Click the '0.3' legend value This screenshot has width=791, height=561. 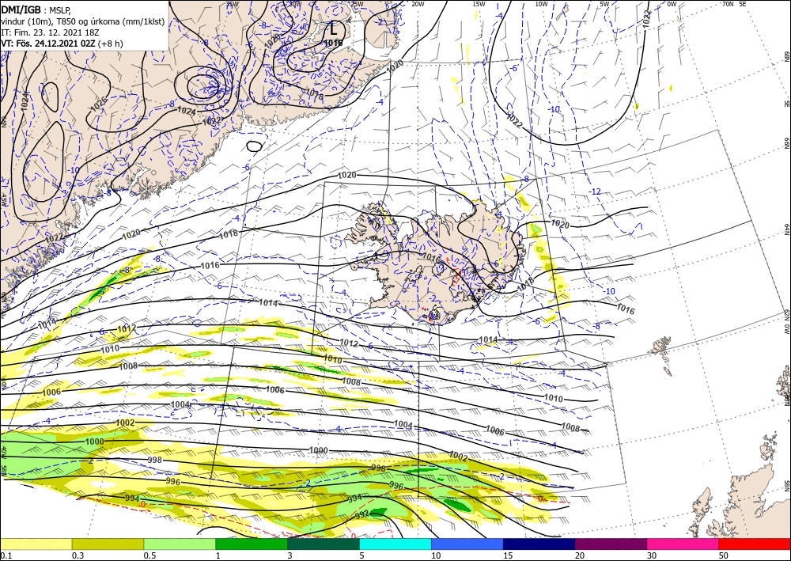point(78,555)
